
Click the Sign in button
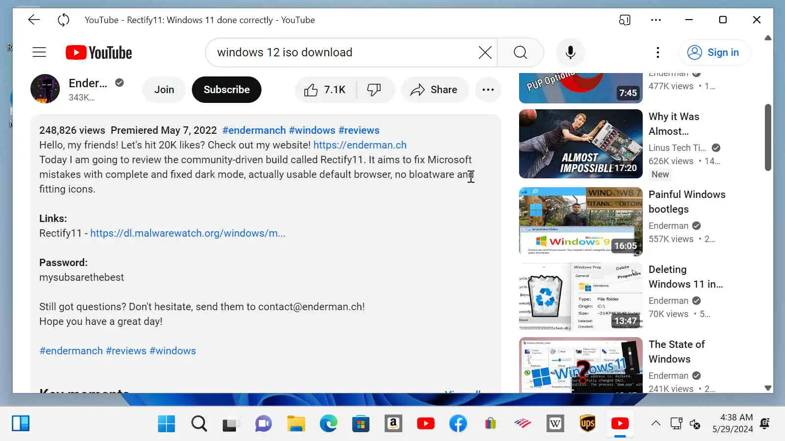(714, 52)
